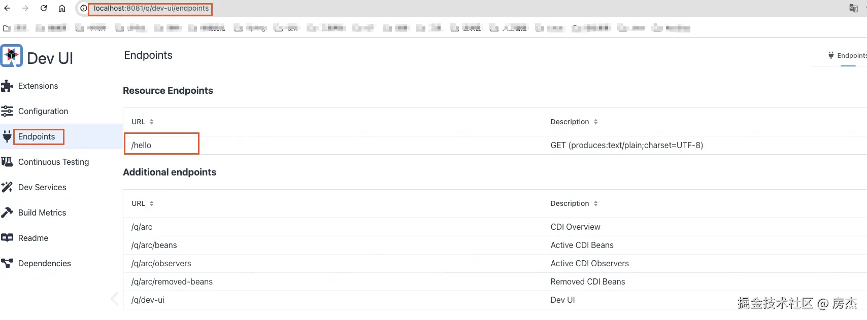Click the Readme book icon
Screen dimensions: 867x320
[7, 238]
